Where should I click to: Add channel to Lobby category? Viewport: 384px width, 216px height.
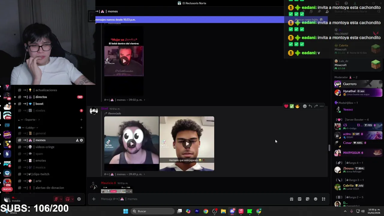click(x=81, y=127)
